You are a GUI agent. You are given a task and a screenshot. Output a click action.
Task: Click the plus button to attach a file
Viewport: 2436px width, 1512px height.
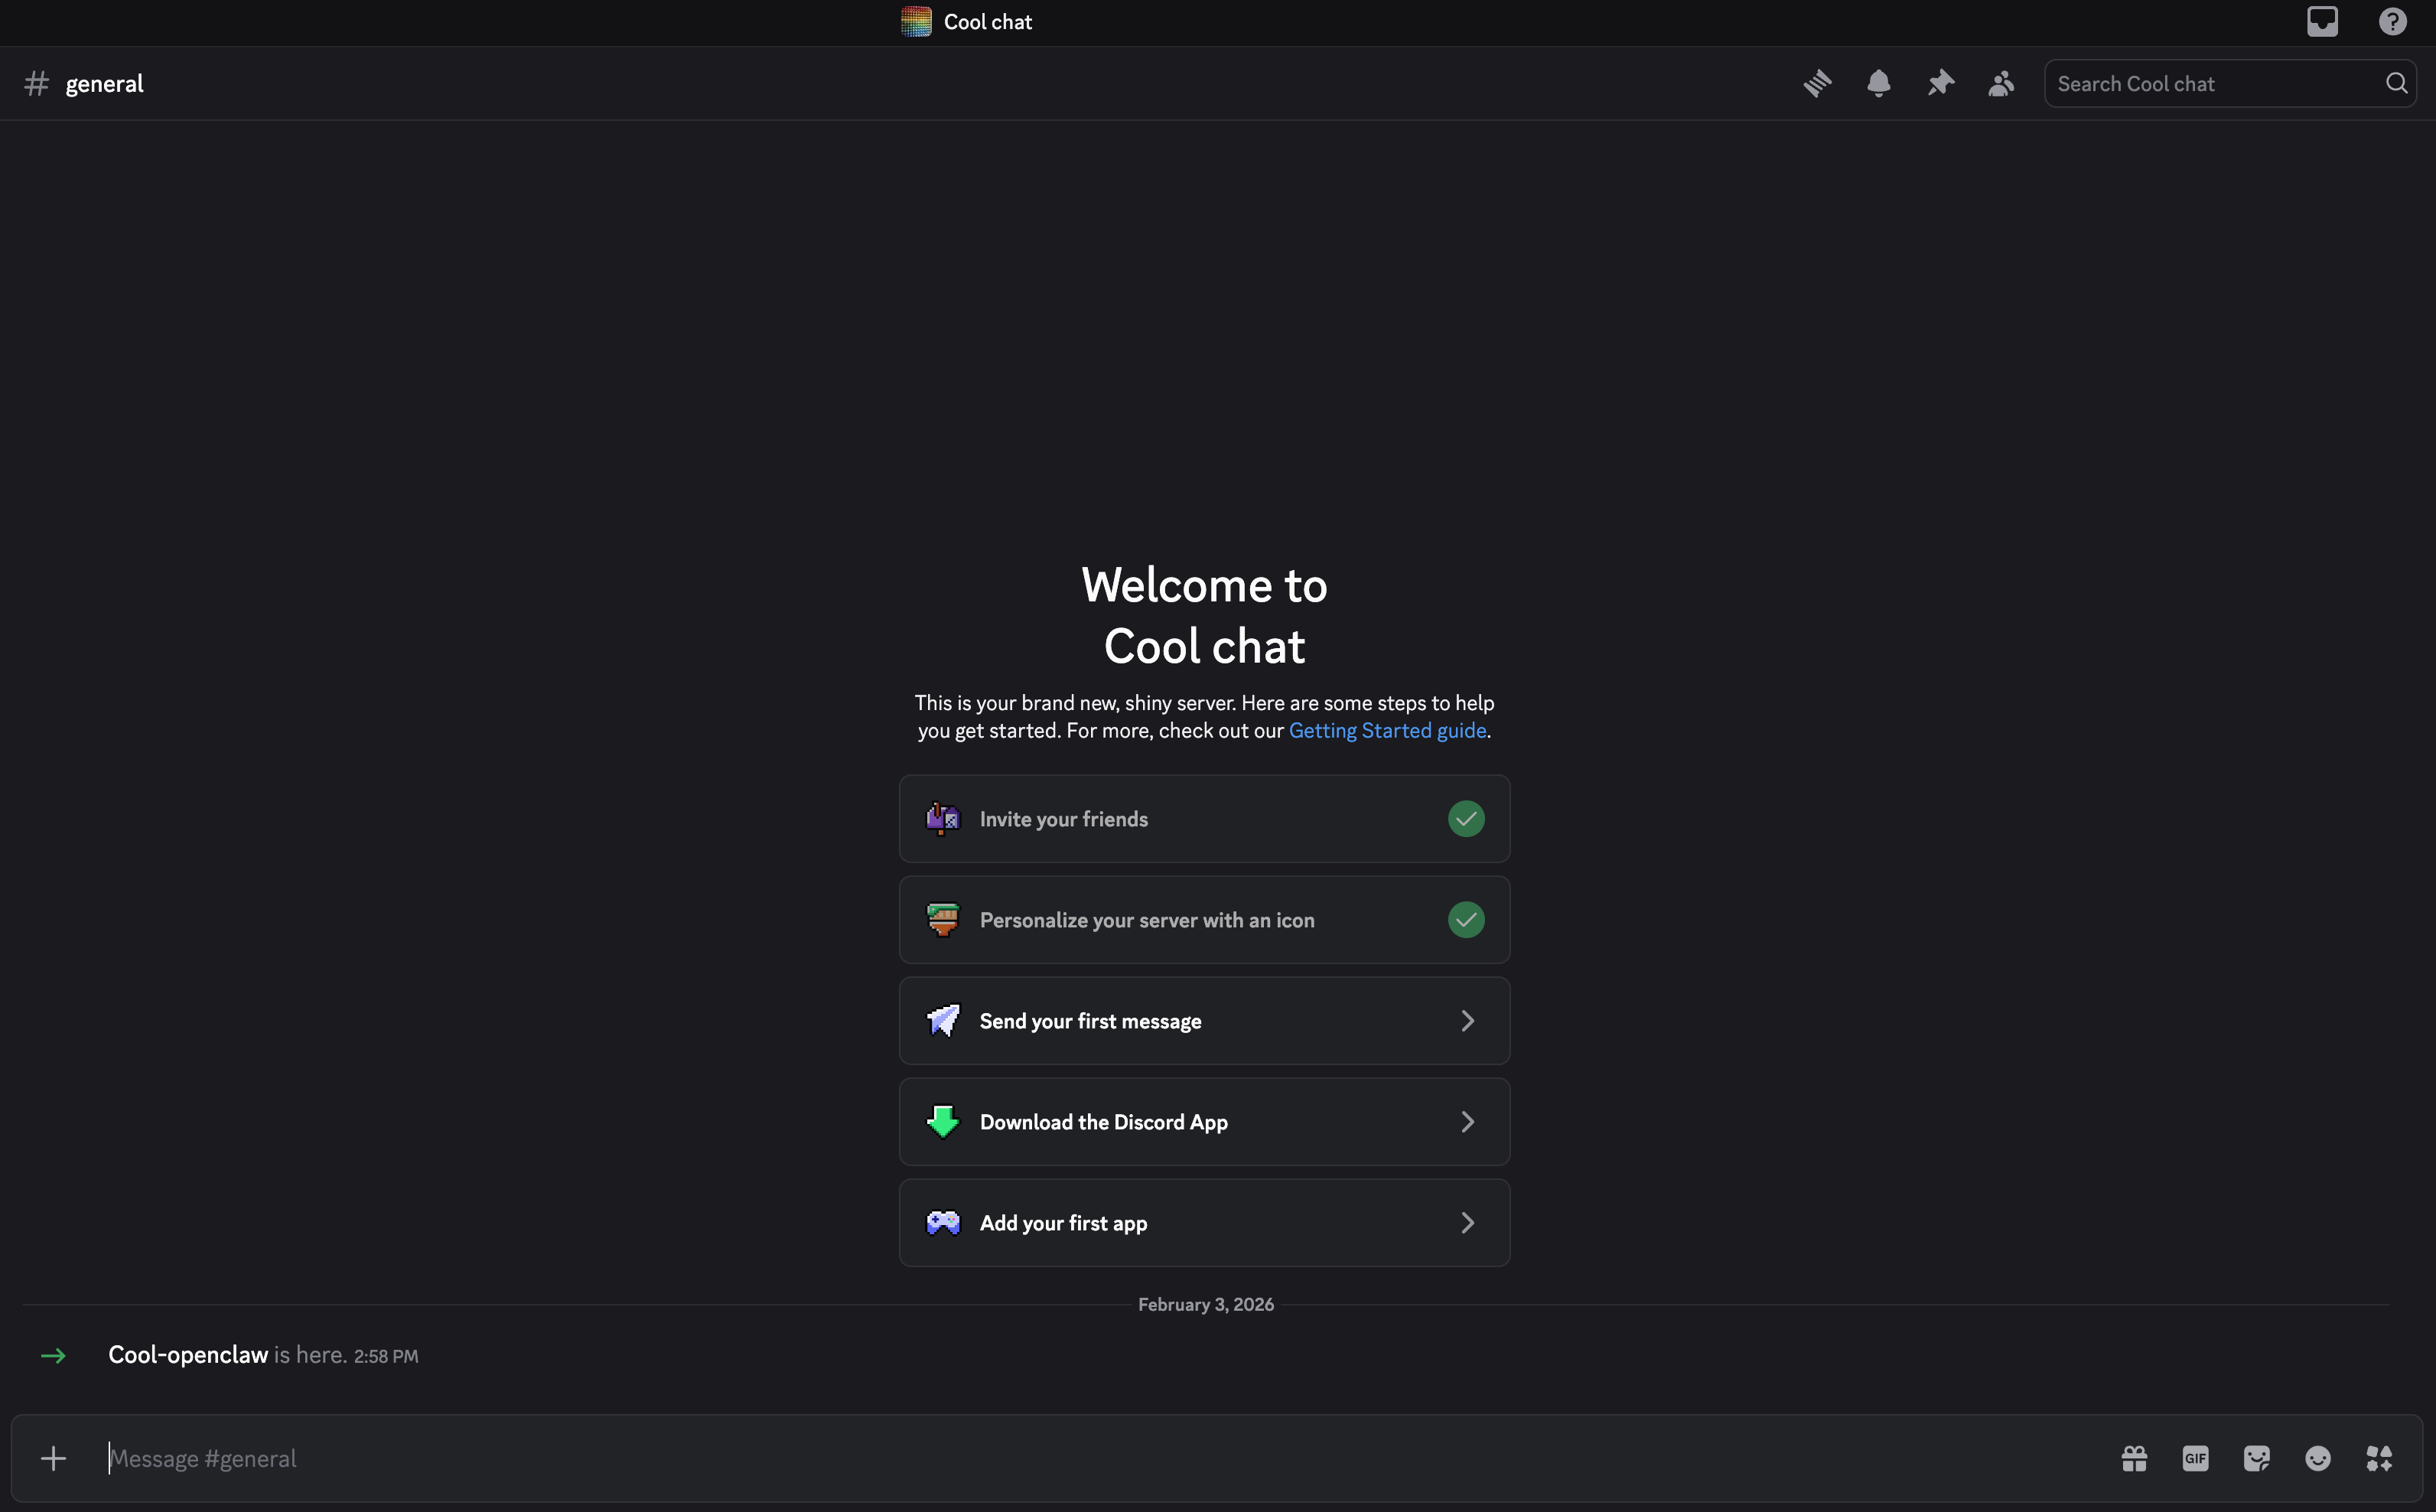pos(53,1458)
